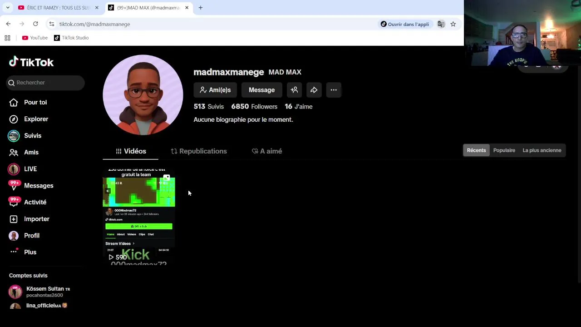Open the Explorer compass page
Image resolution: width=581 pixels, height=327 pixels.
29,119
